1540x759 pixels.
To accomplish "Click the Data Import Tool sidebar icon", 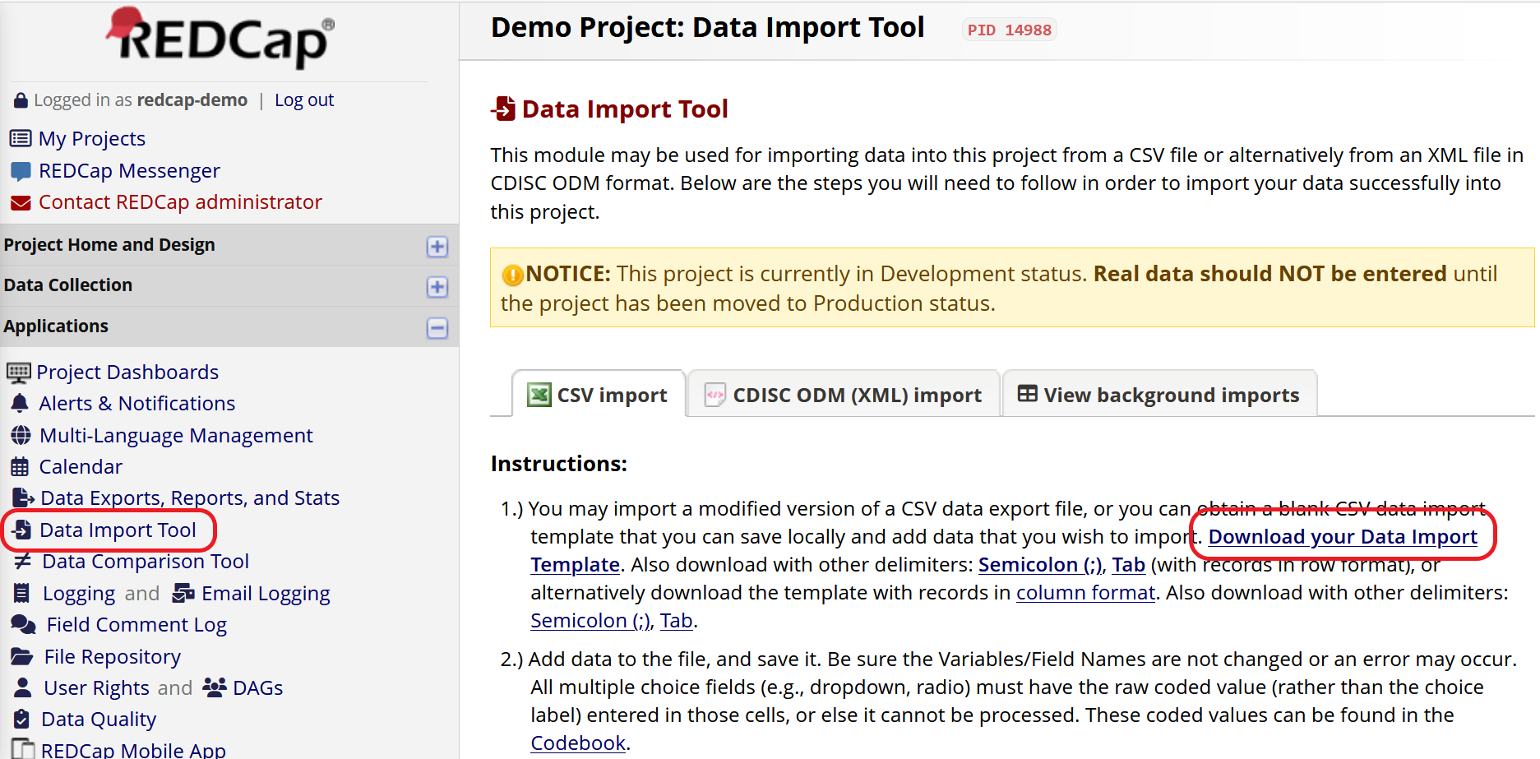I will (22, 530).
